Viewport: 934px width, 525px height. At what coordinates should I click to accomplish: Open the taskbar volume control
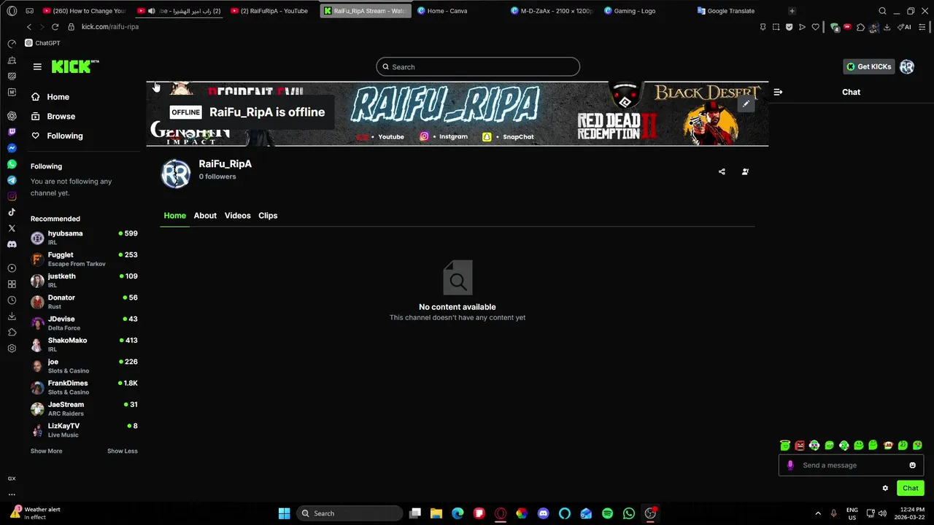882,513
